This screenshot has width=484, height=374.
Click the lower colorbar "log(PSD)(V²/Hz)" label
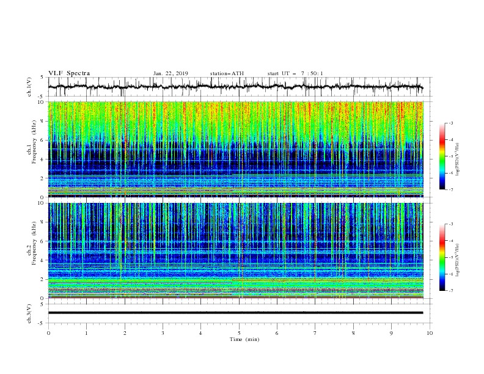[457, 260]
